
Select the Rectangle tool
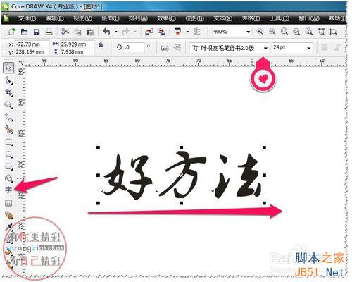9,142
